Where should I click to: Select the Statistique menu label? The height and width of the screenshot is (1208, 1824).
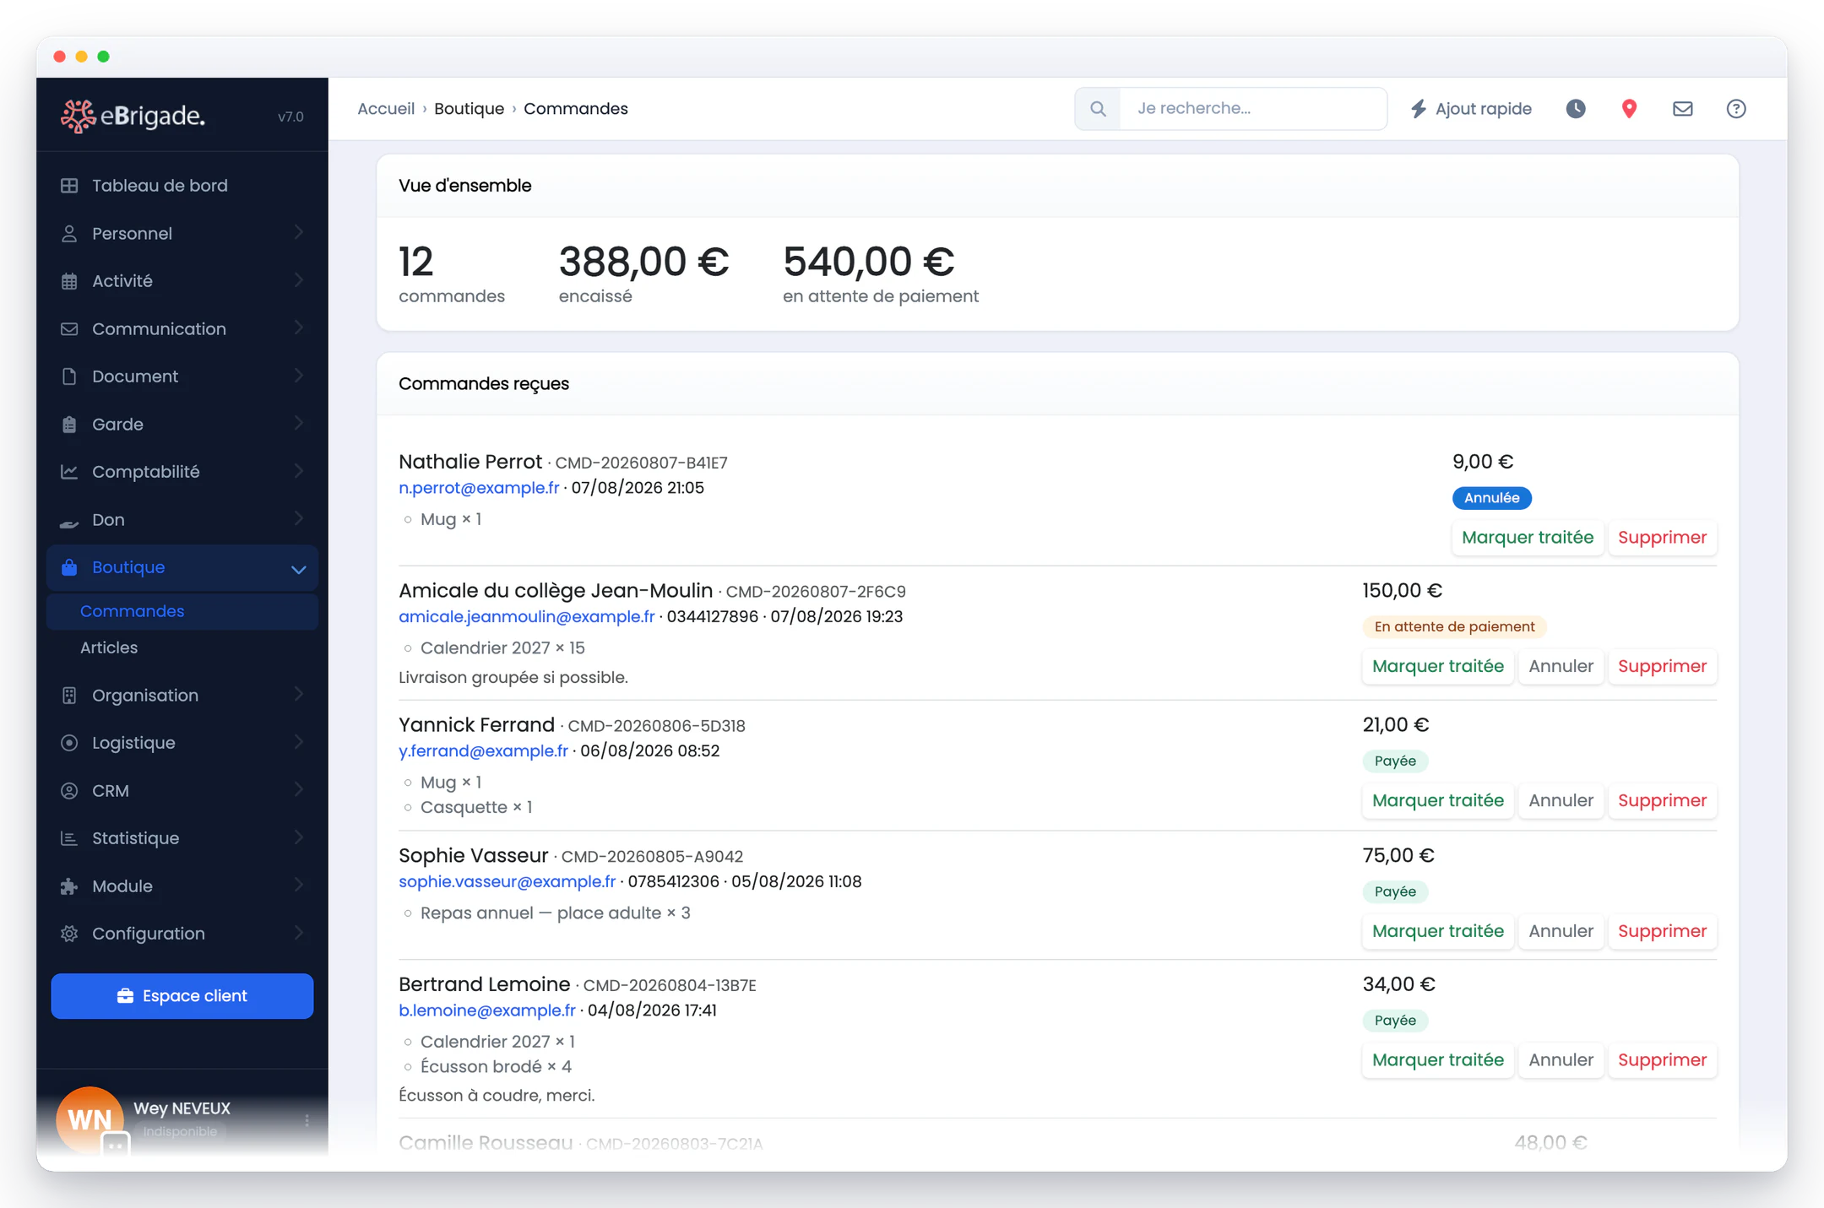click(135, 838)
